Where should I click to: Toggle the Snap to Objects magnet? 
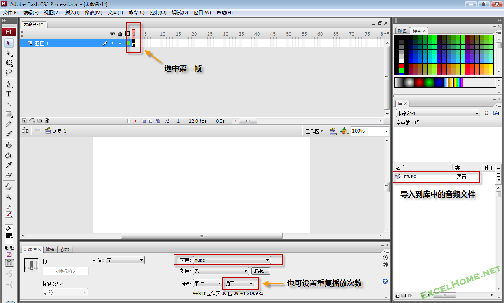(x=9, y=263)
